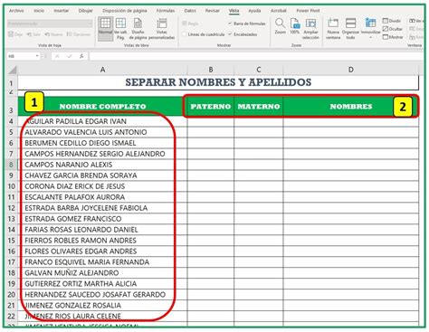
Task: Click Mostrar window button
Action: click(393, 37)
